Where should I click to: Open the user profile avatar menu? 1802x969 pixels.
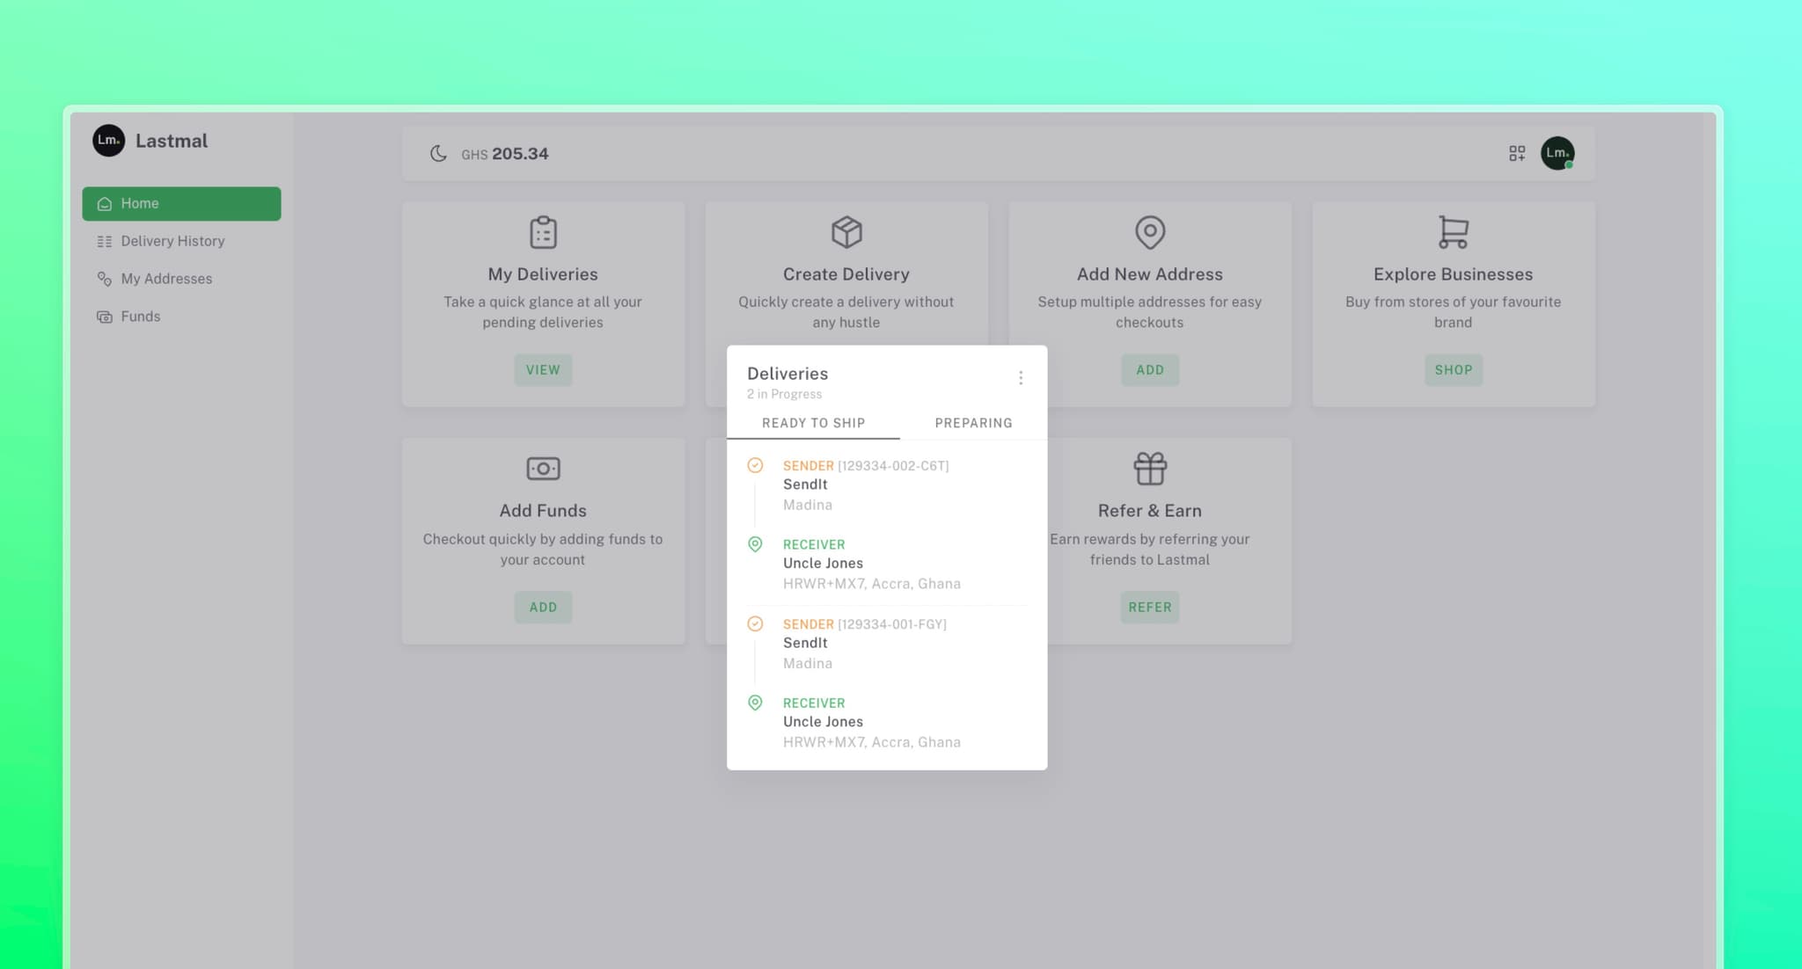tap(1557, 154)
